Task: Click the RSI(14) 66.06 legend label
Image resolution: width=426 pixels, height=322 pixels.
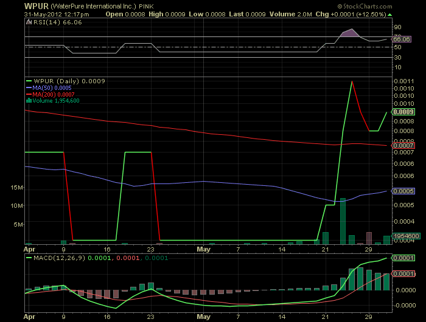Action: pos(58,22)
